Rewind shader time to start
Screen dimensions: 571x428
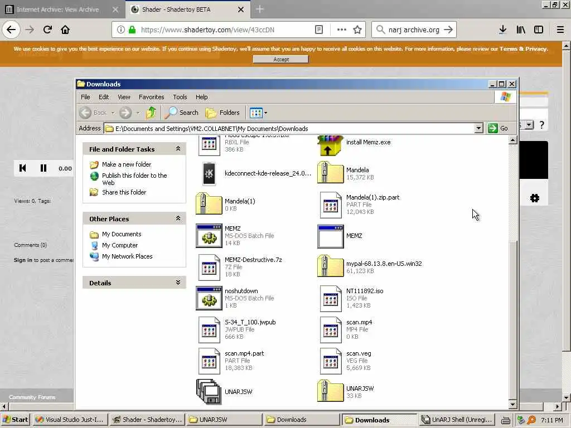tap(22, 168)
